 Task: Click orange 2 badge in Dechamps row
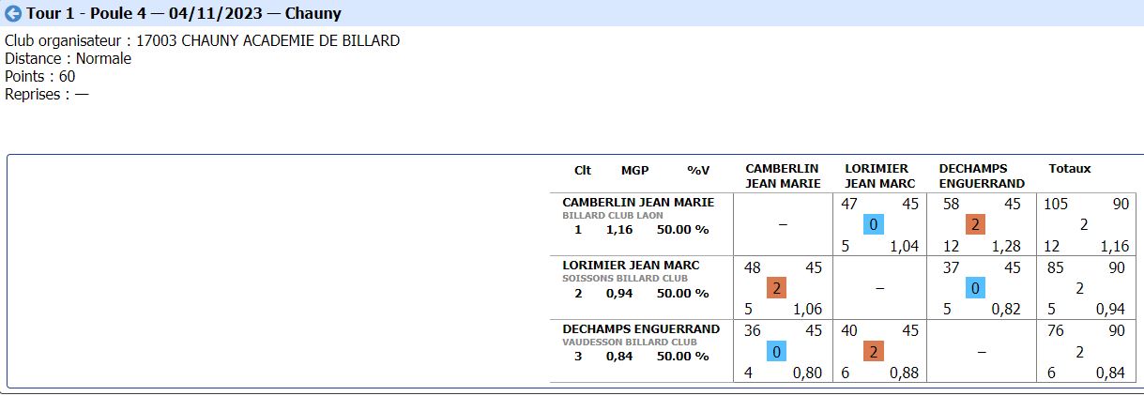click(x=873, y=351)
